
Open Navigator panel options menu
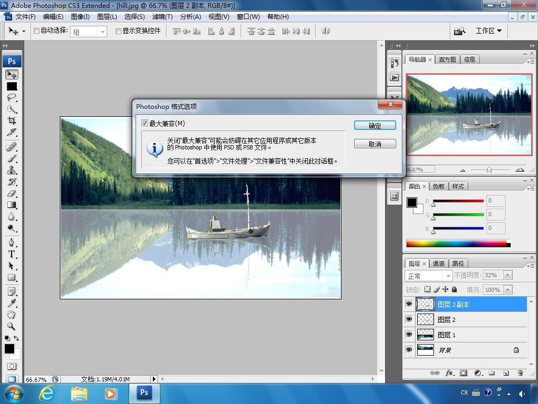(531, 62)
